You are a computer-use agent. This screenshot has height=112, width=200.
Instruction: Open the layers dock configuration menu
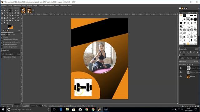coord(199,55)
